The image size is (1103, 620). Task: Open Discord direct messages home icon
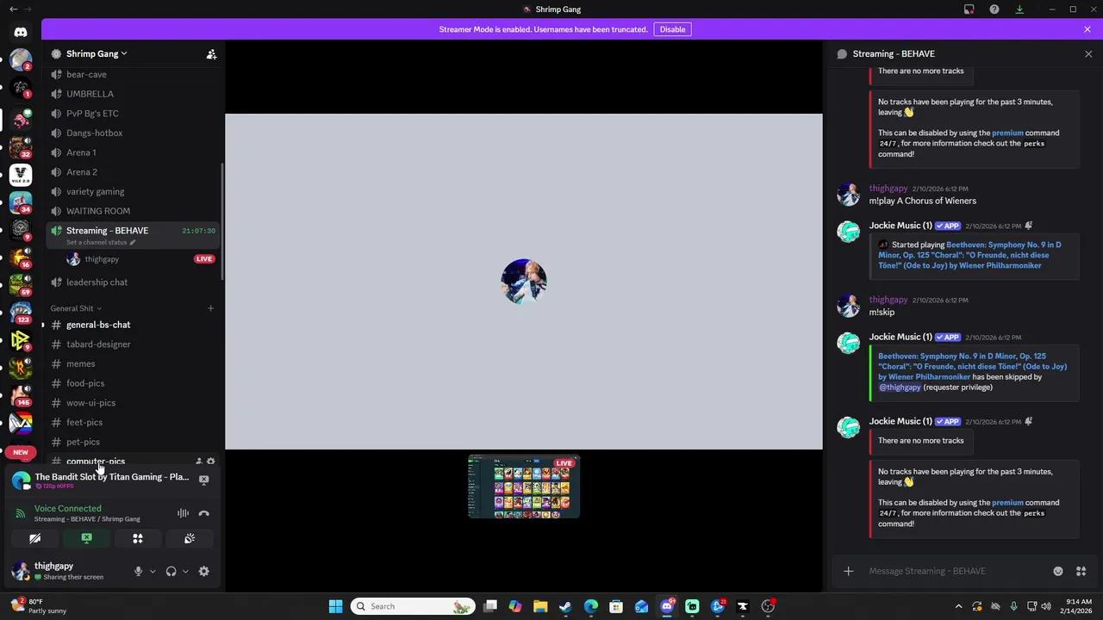click(21, 33)
